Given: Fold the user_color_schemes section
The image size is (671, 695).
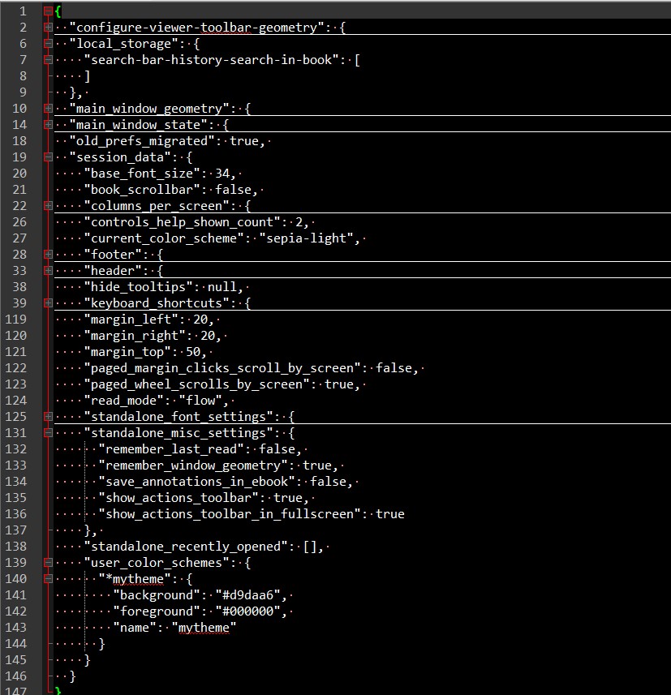Looking at the screenshot, I should [x=49, y=563].
